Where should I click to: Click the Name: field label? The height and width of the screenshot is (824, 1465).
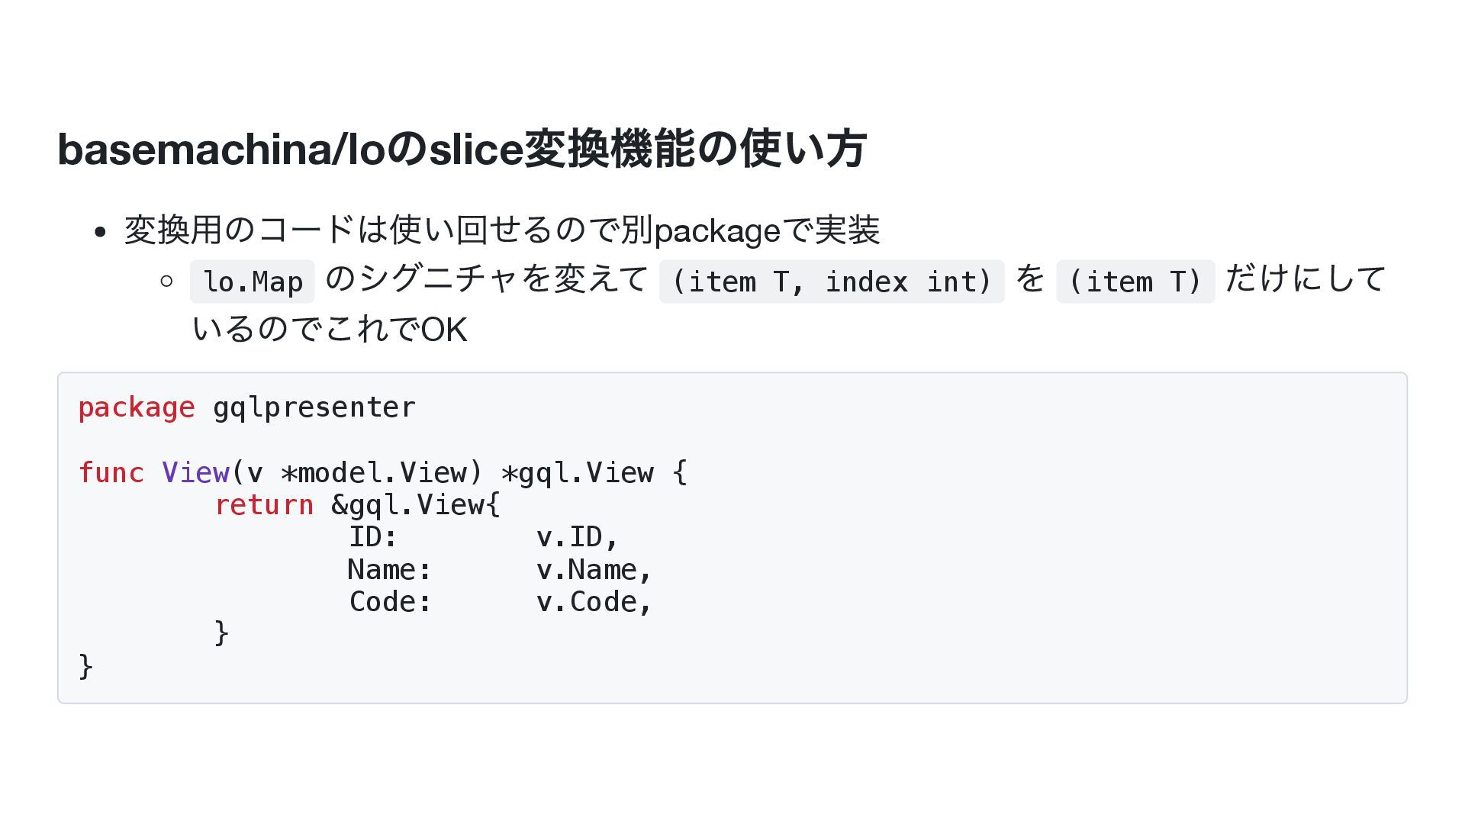390,570
